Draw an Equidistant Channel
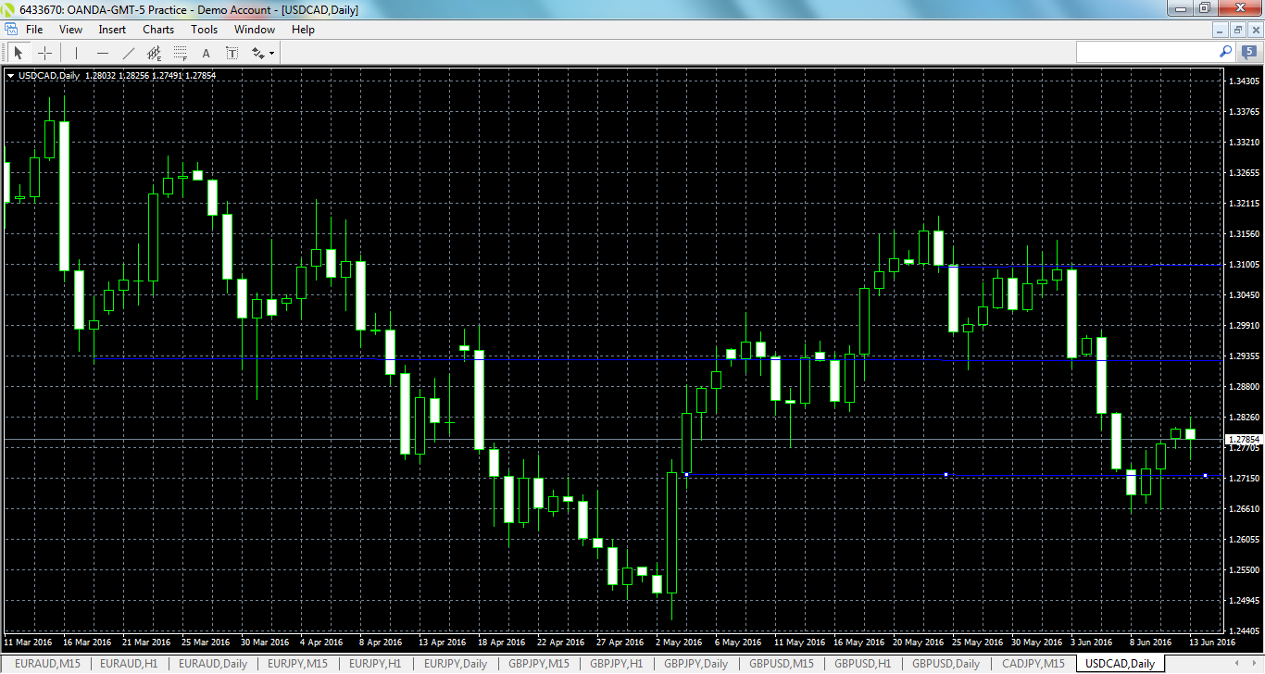 [x=154, y=53]
